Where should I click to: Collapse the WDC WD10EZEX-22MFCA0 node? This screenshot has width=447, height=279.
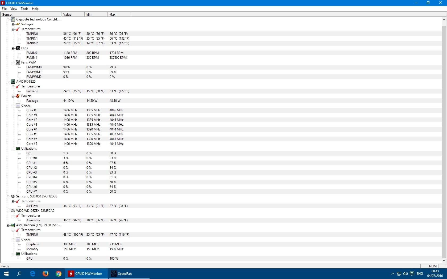pyautogui.click(x=8, y=211)
